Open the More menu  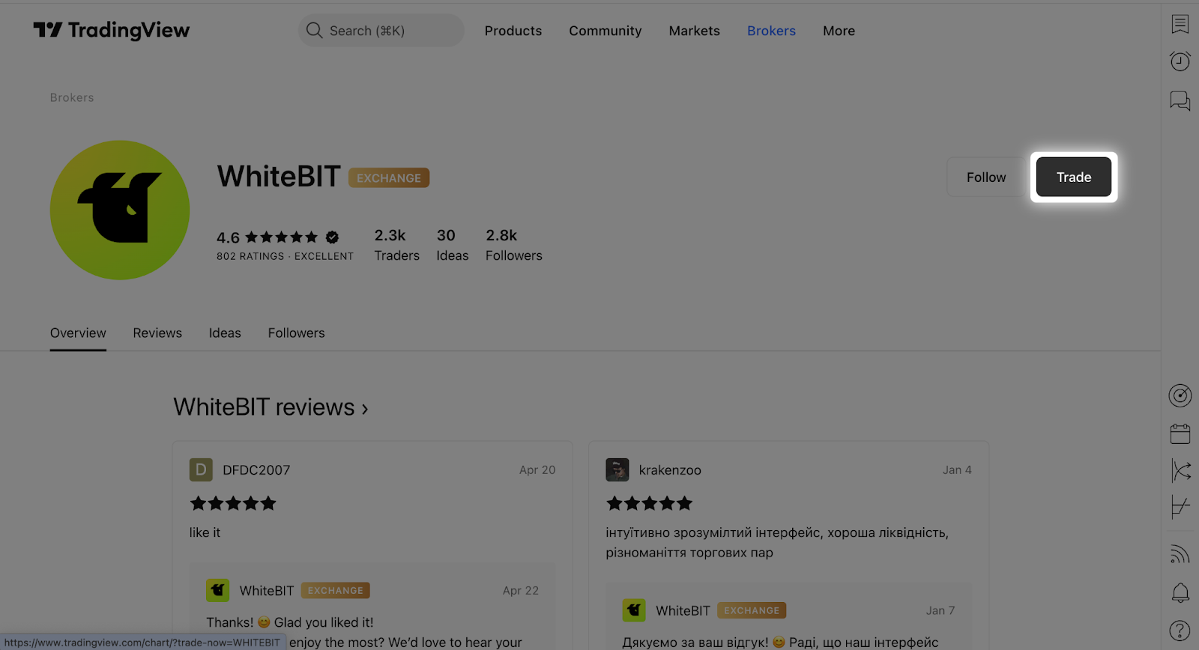click(x=839, y=31)
